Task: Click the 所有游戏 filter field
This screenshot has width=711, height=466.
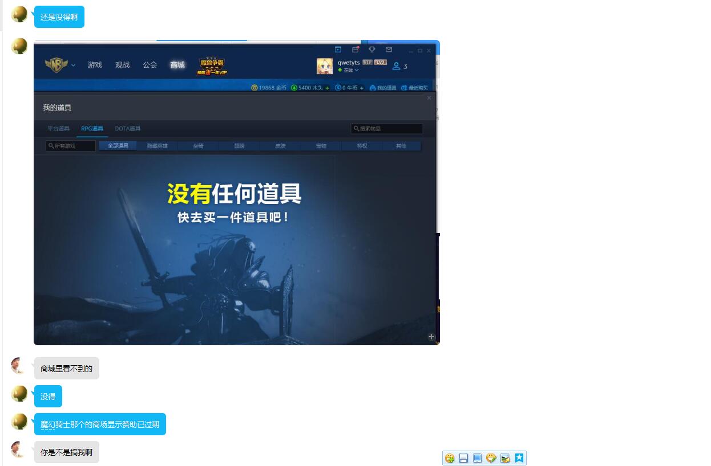Action: (70, 146)
